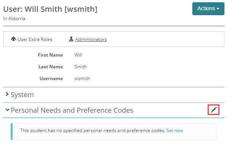The width and height of the screenshot is (229, 145).
Task: Select the Username value wsmith
Action: pos(82,79)
